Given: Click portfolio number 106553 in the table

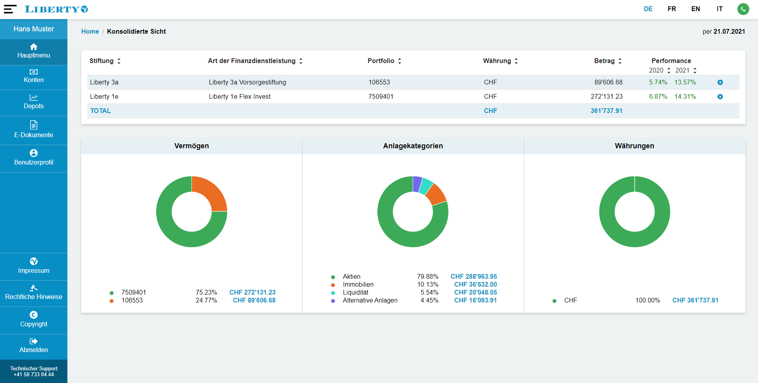Looking at the screenshot, I should pyautogui.click(x=379, y=82).
